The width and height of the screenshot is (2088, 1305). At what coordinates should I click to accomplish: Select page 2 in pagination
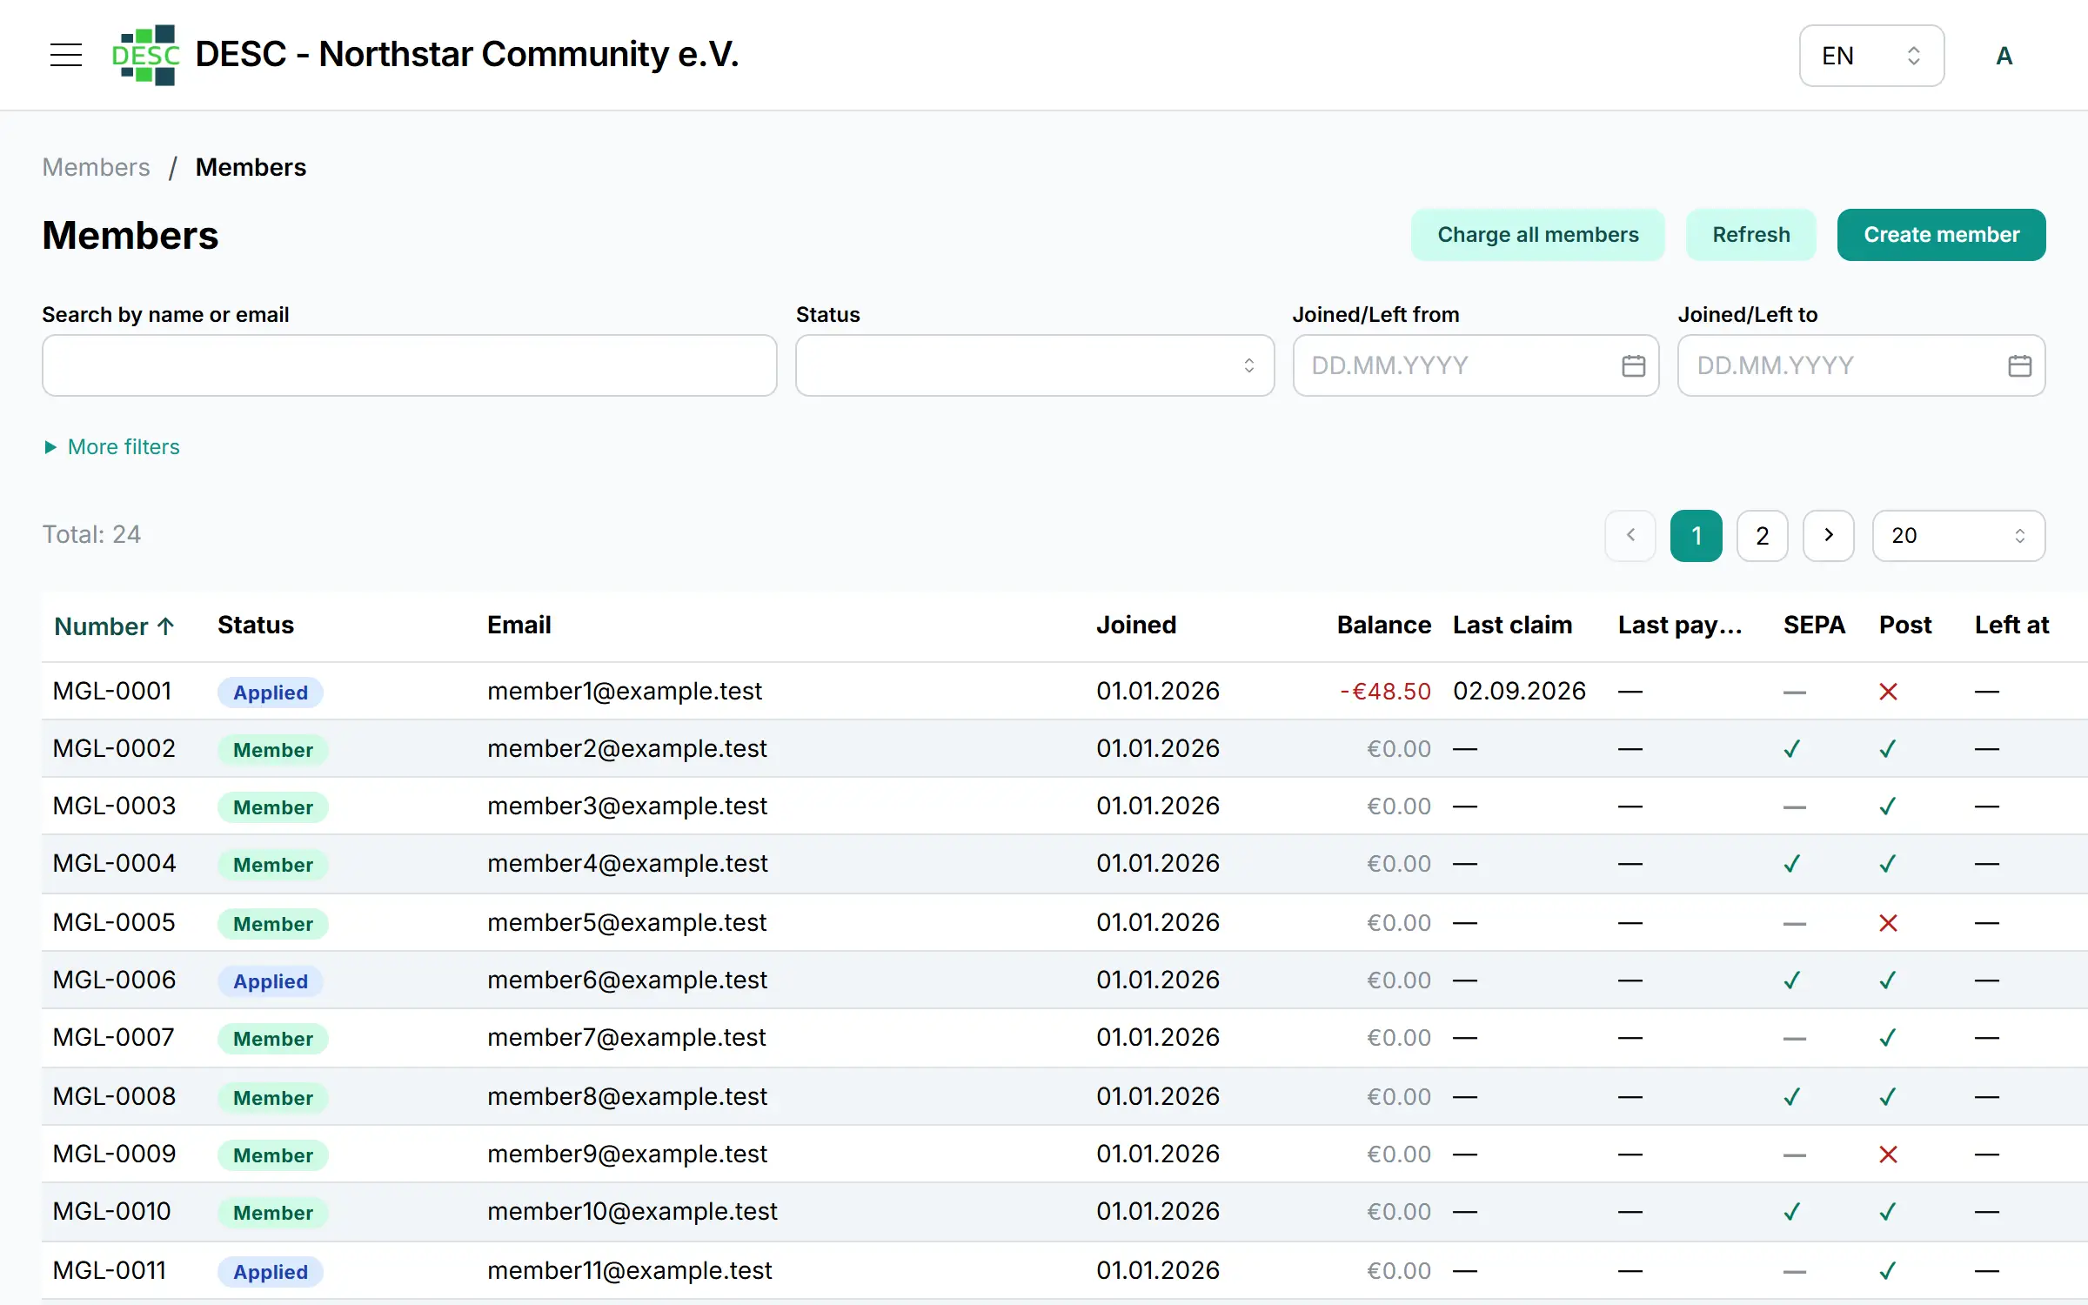click(1762, 535)
